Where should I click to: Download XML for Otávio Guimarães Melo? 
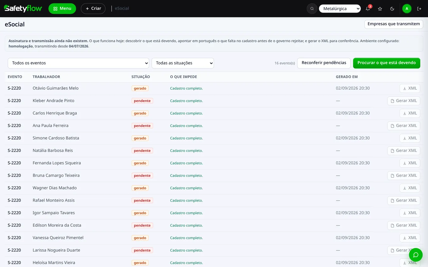(410, 88)
